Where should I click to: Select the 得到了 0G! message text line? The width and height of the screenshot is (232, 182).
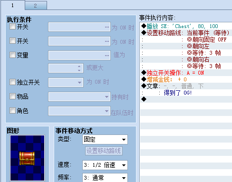(186, 93)
